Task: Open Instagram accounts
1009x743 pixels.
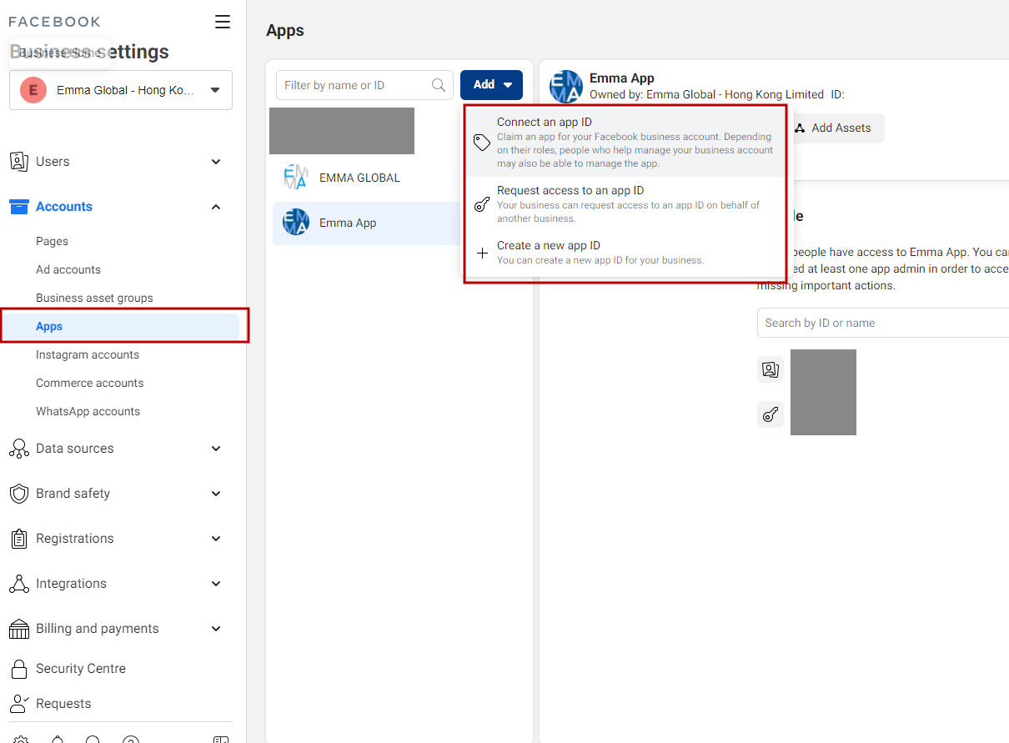Action: [88, 354]
